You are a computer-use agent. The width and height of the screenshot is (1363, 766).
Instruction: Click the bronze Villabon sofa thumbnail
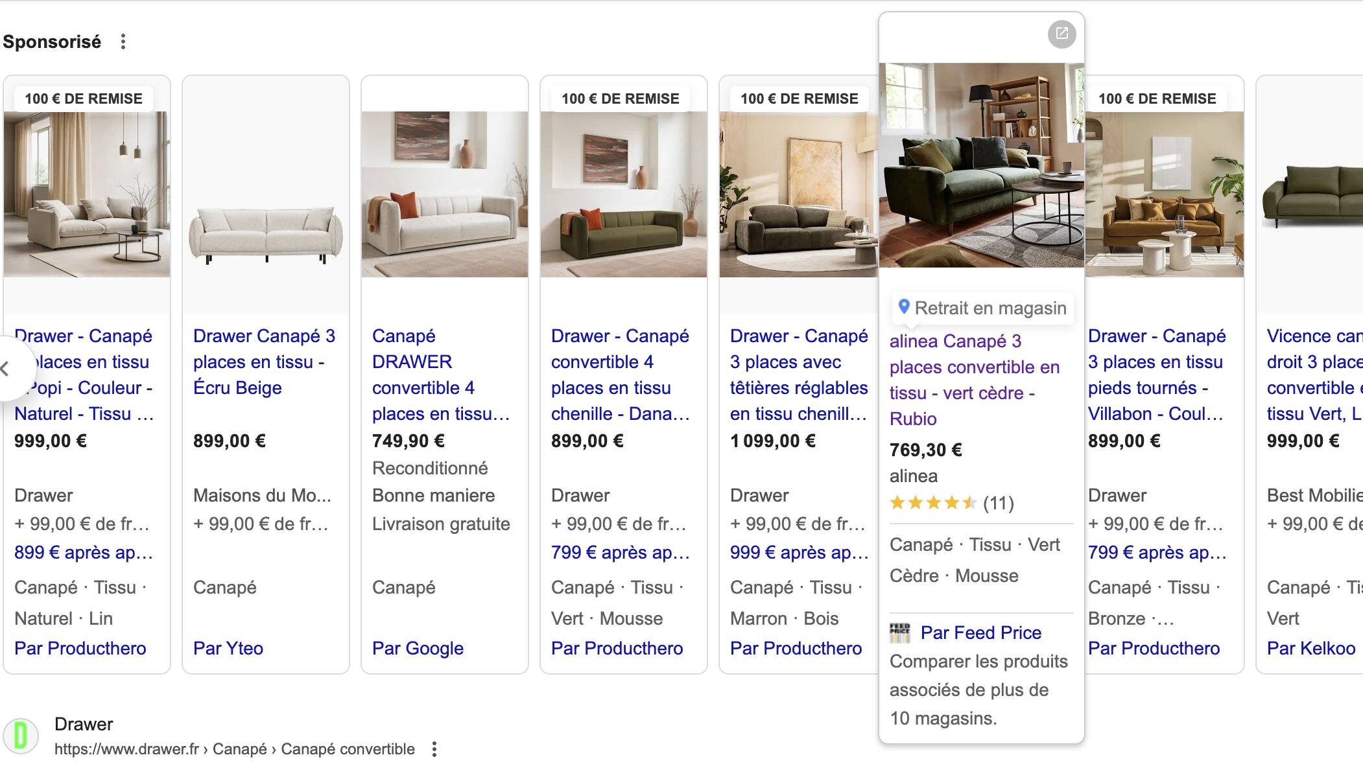click(1164, 194)
